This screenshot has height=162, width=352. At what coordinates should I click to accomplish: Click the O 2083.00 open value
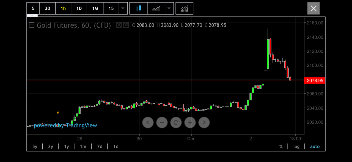pyautogui.click(x=143, y=25)
